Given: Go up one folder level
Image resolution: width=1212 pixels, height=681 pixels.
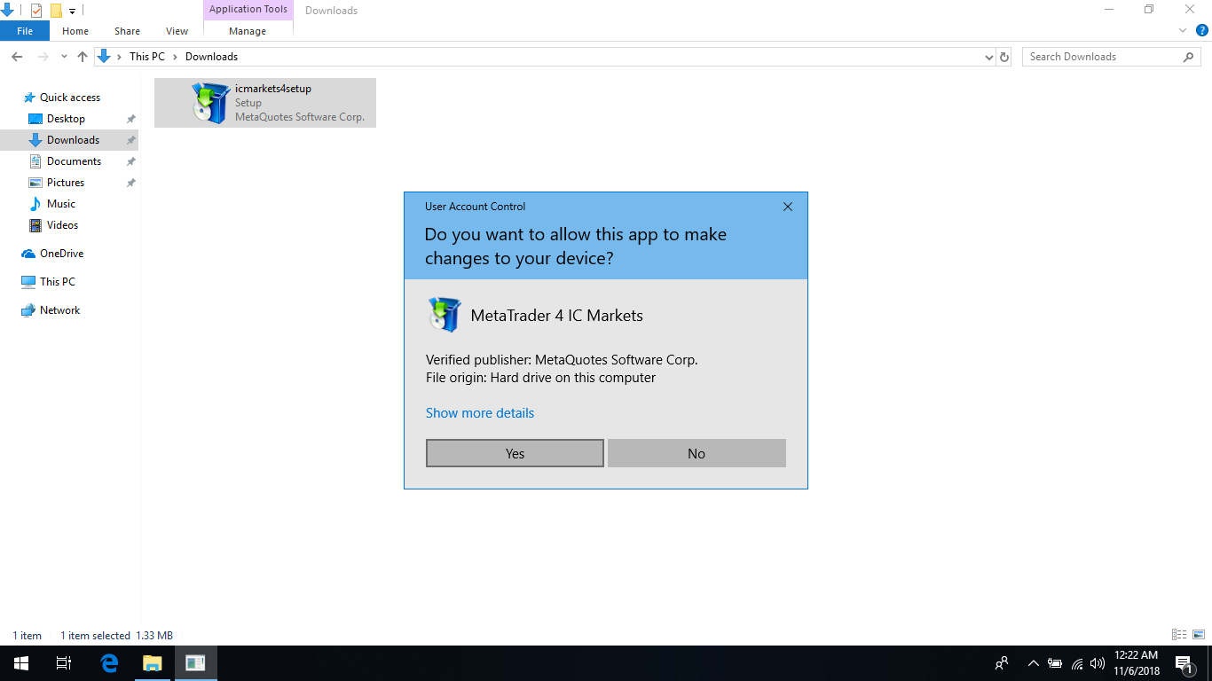Looking at the screenshot, I should 83,57.
